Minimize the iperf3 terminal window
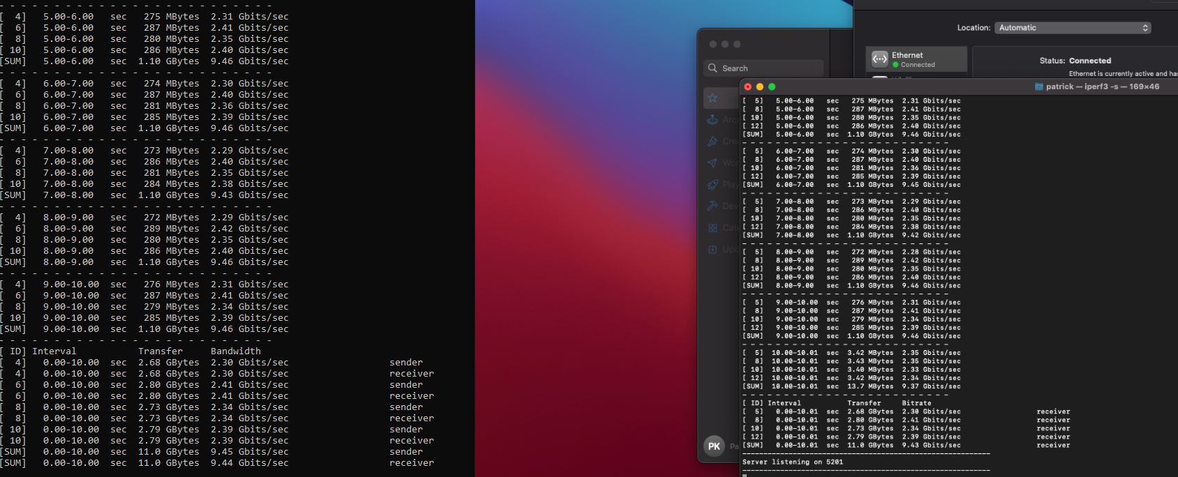 (x=759, y=86)
